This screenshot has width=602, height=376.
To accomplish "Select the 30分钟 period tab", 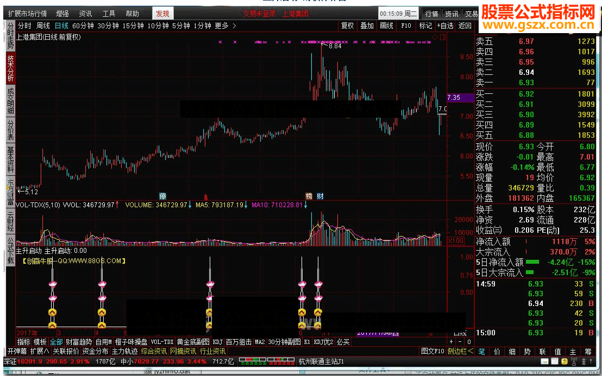I will tap(108, 26).
